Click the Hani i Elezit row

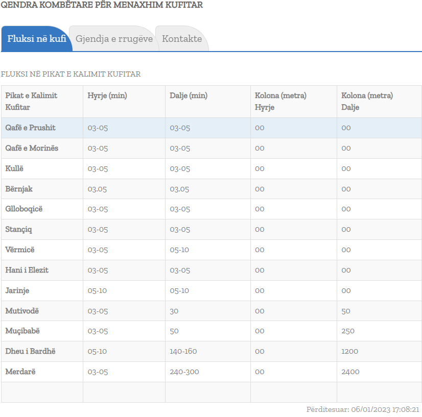(x=27, y=270)
